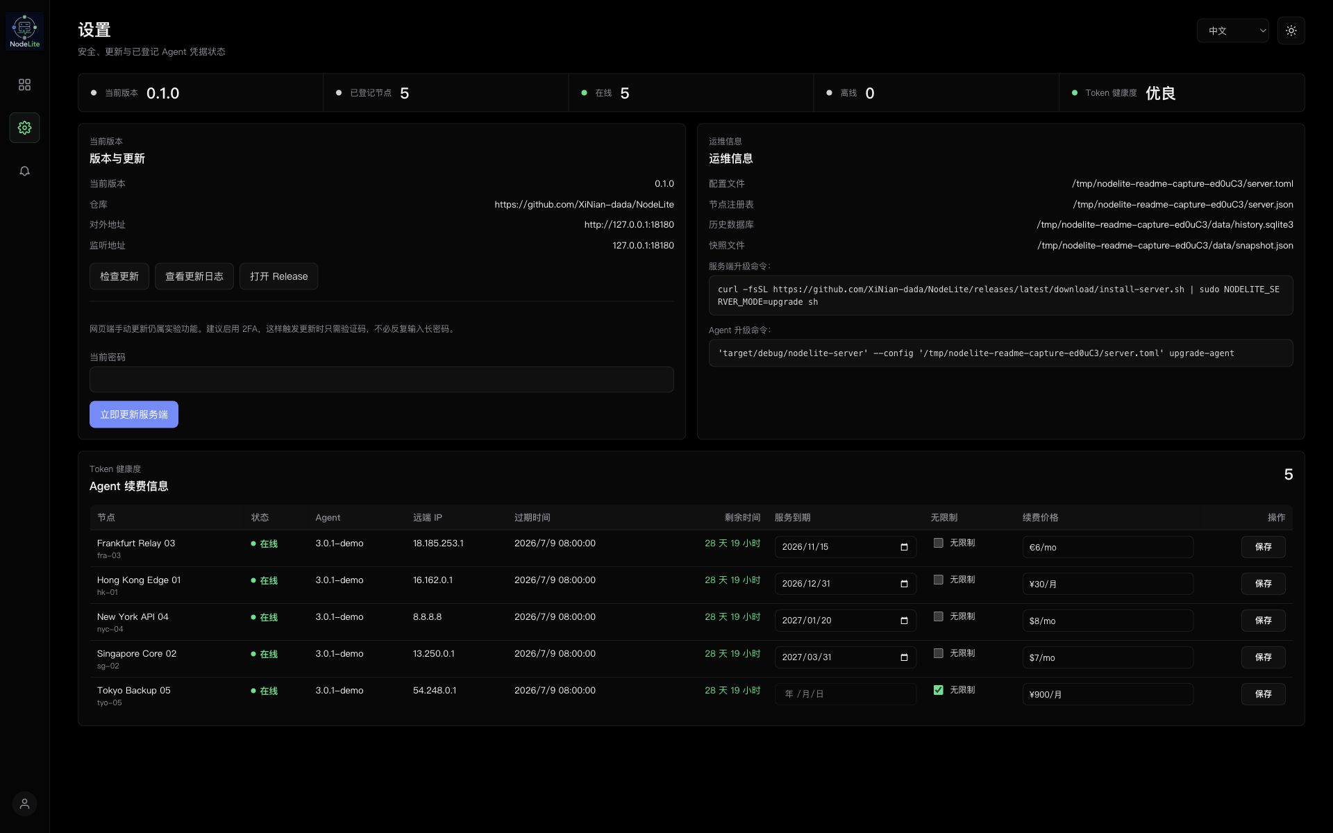Image resolution: width=1333 pixels, height=833 pixels.
Task: Save the Frankfurt Relay 03 row
Action: point(1263,547)
